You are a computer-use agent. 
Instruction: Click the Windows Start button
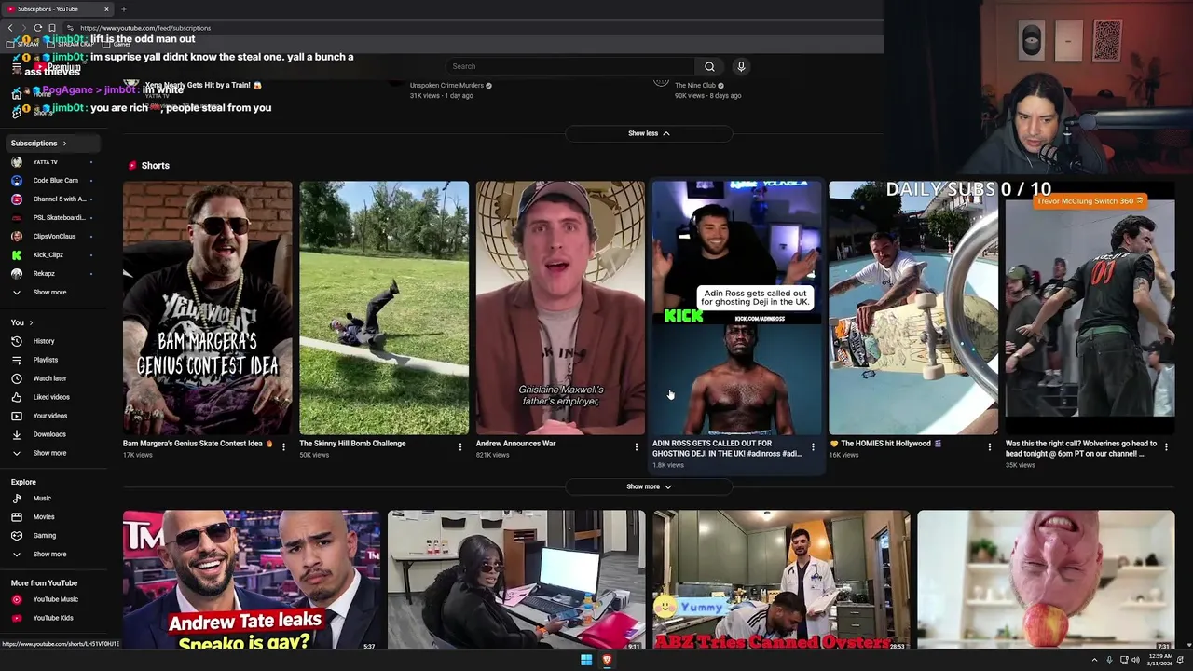tap(586, 660)
